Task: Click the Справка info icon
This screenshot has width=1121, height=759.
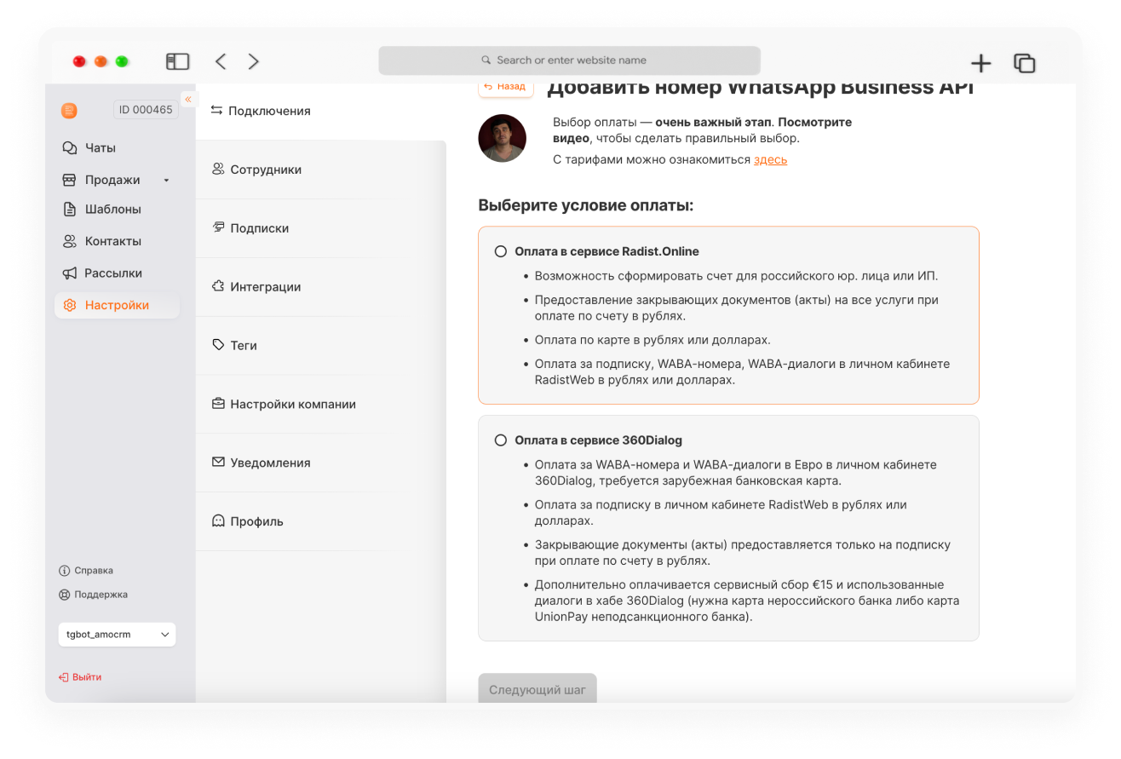Action: click(64, 571)
